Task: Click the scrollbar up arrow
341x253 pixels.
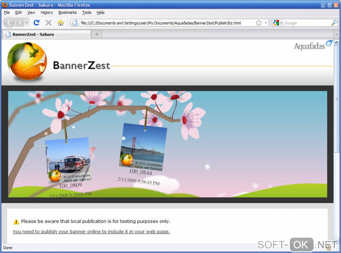Action: [337, 42]
